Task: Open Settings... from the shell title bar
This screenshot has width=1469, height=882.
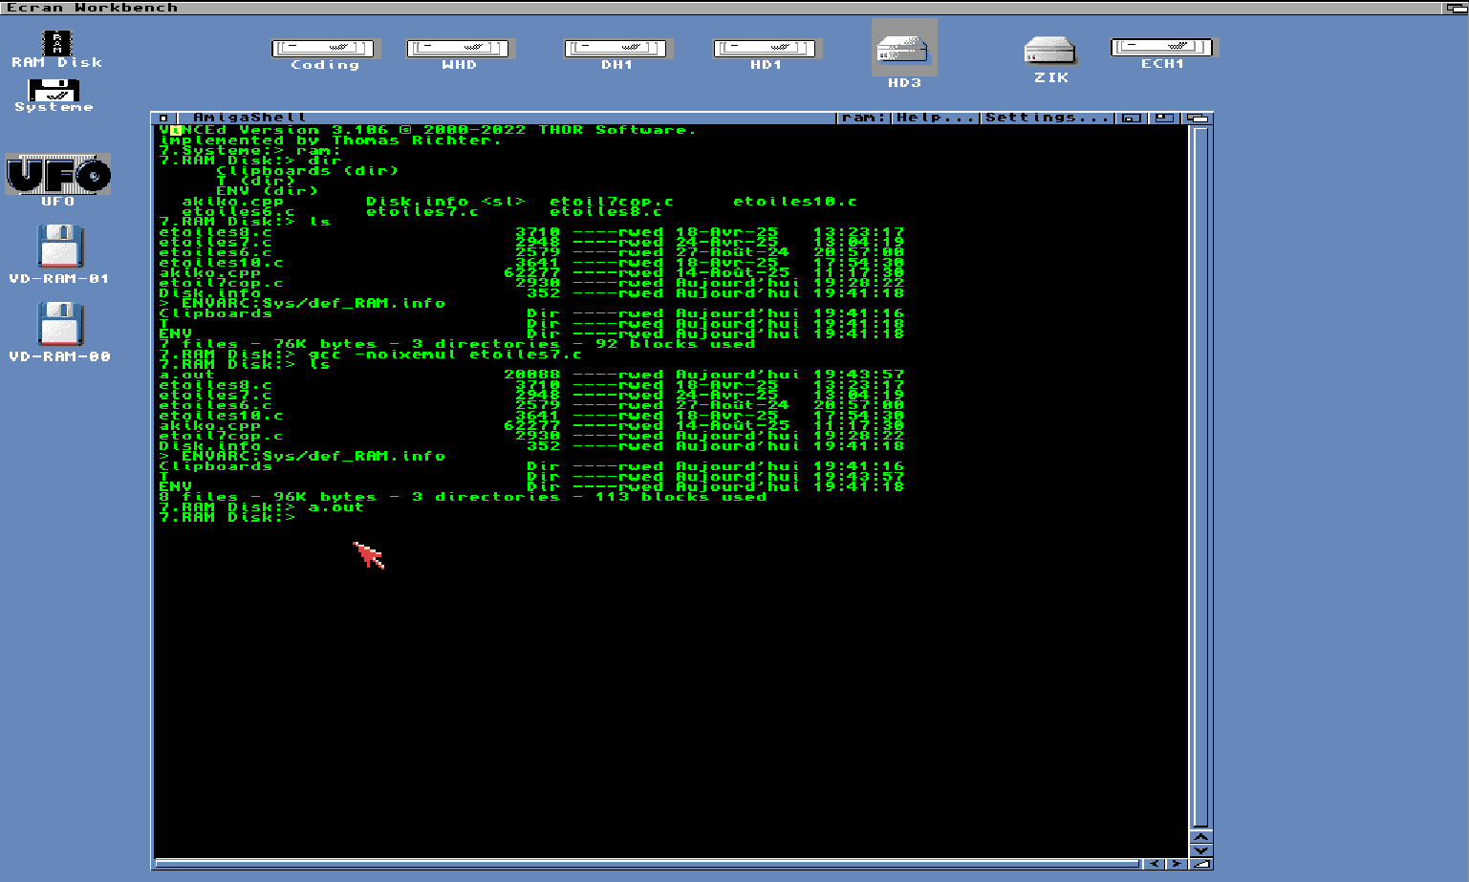Action: 1048,118
